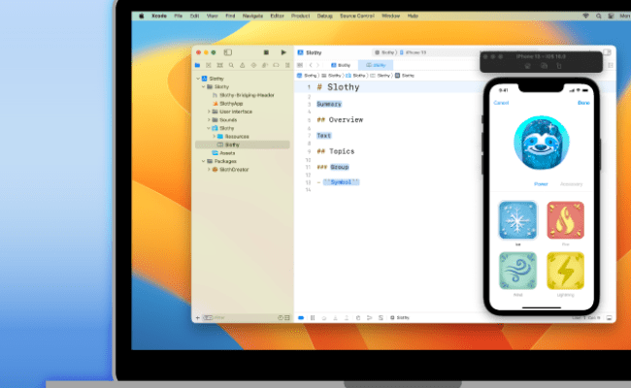Toggle breakpoints activation in debug bar
The height and width of the screenshot is (388, 631).
tap(301, 317)
